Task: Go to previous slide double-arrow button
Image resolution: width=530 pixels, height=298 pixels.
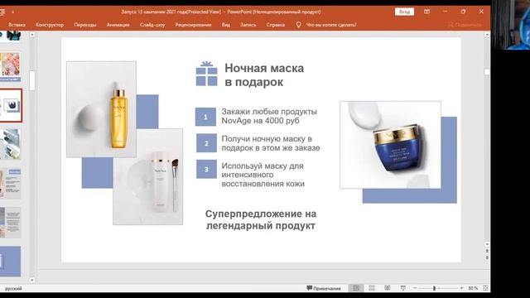Action: pos(487,252)
